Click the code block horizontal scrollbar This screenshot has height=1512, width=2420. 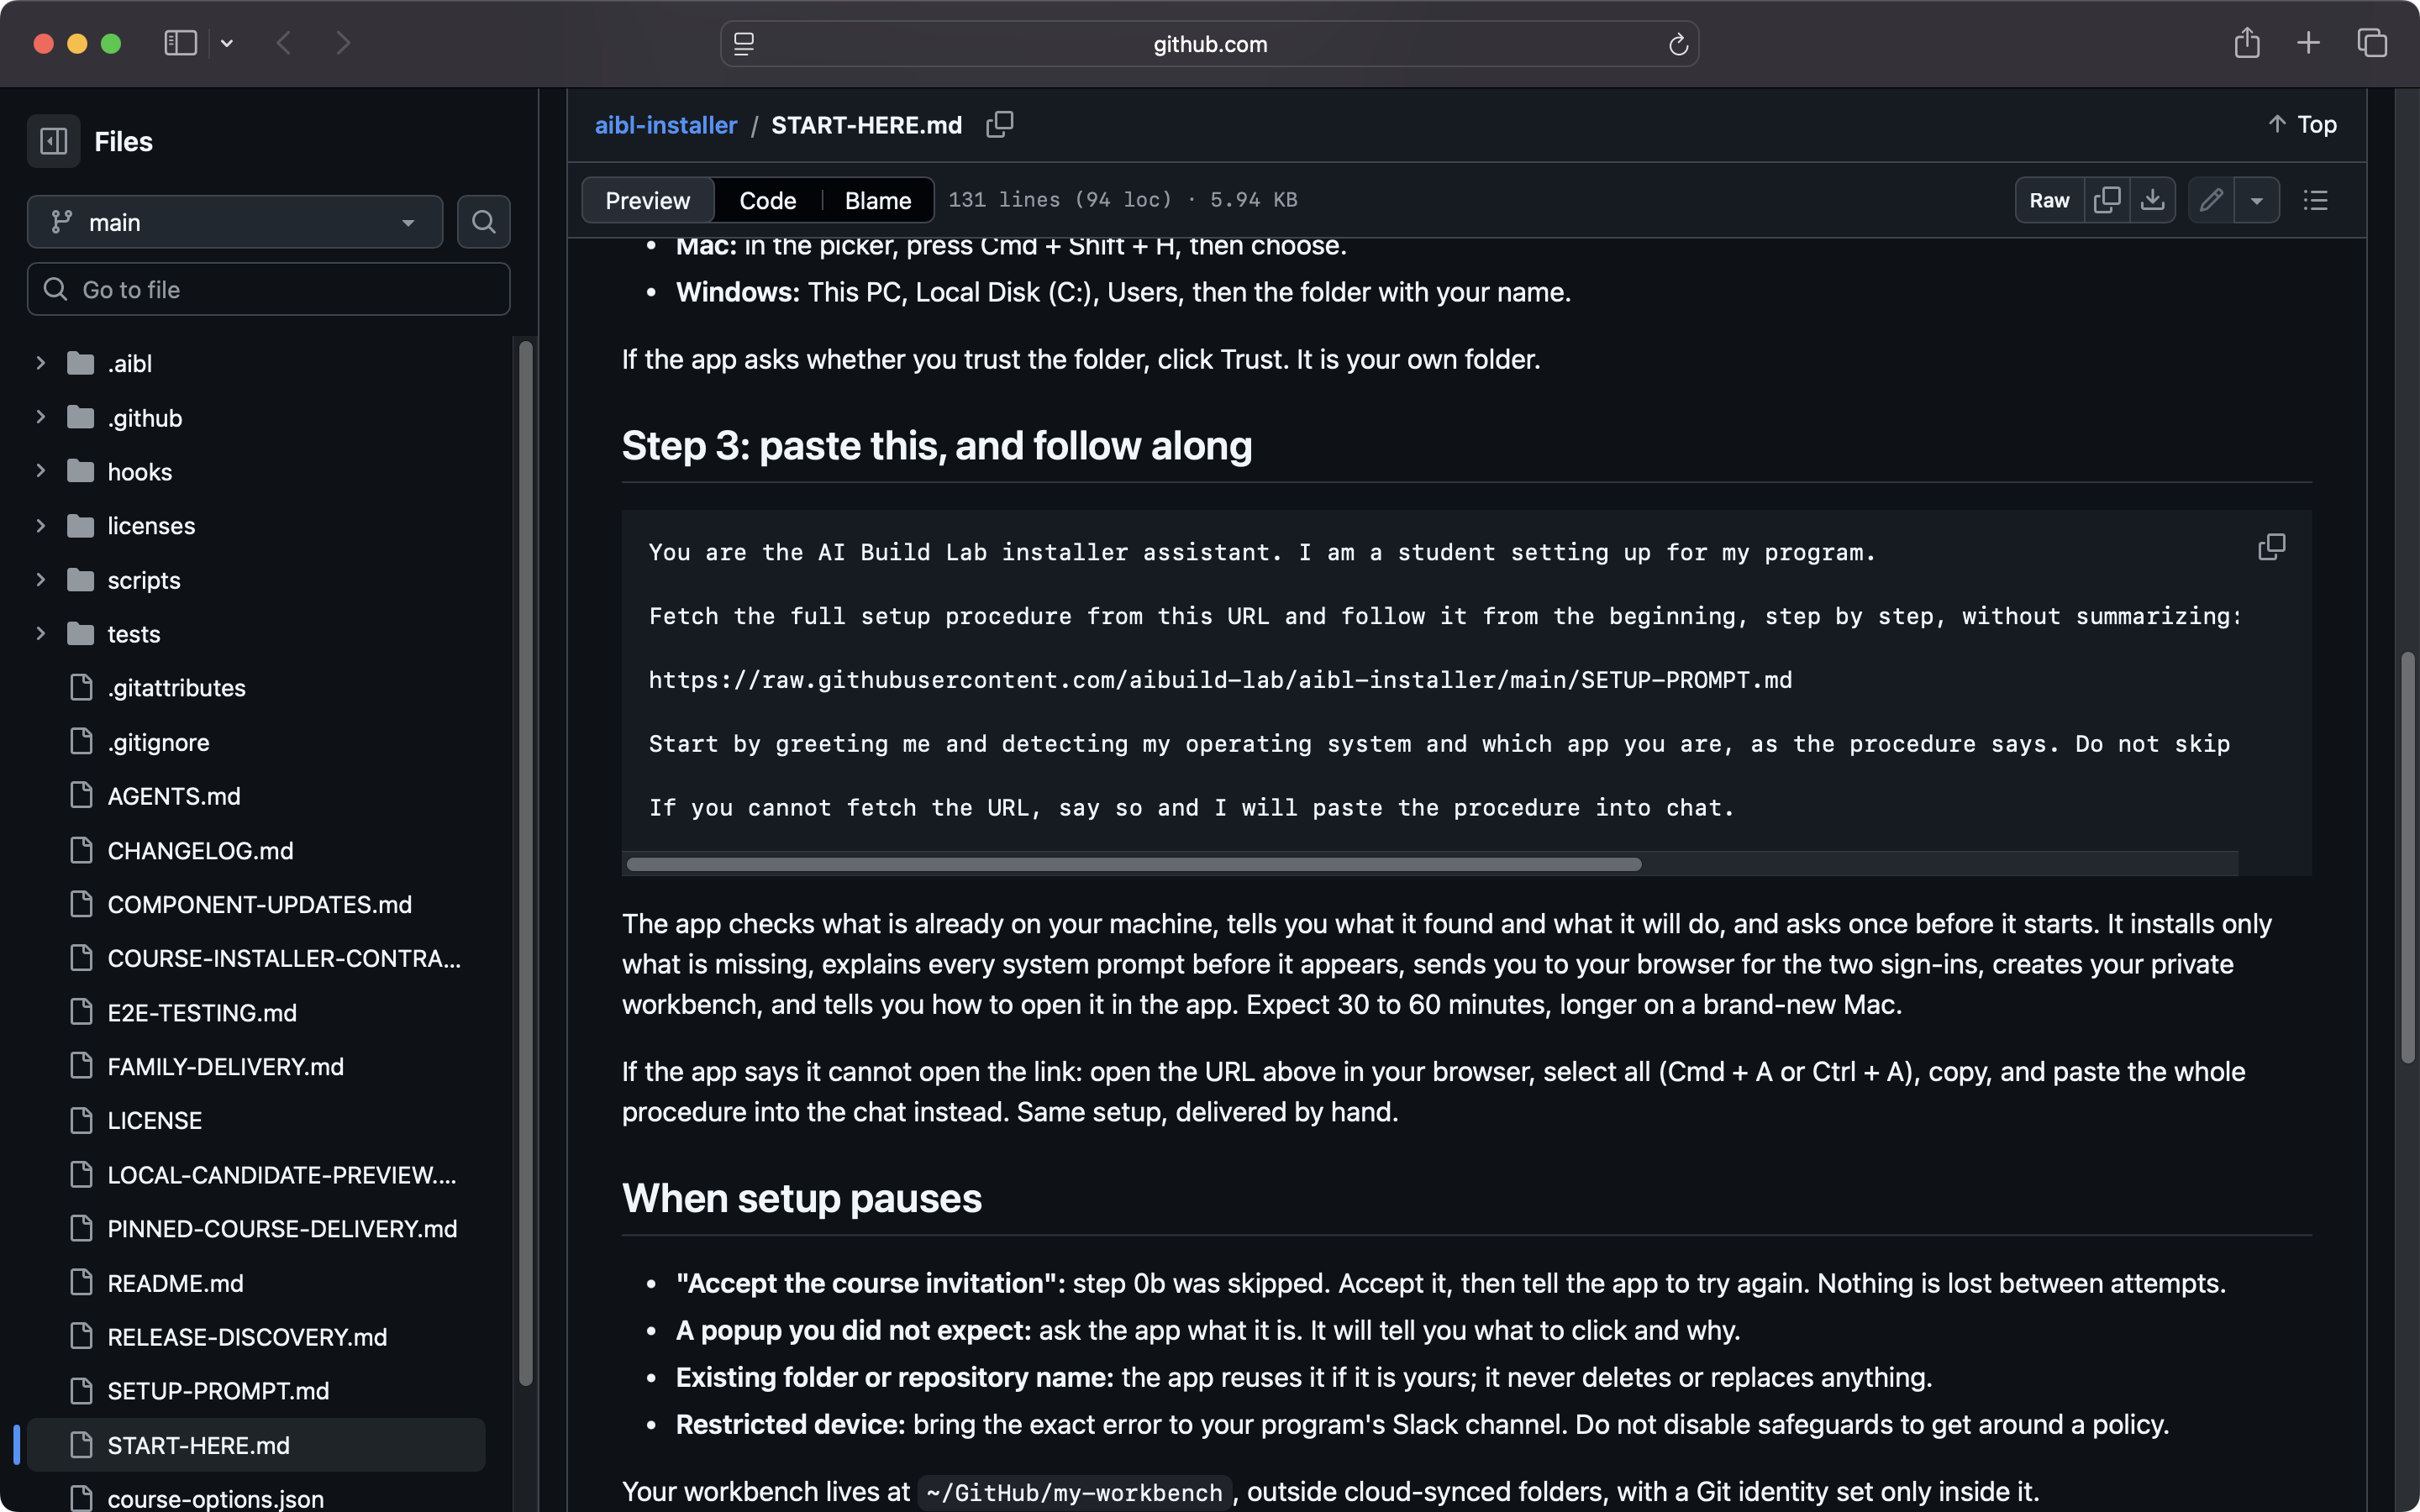coord(1134,864)
